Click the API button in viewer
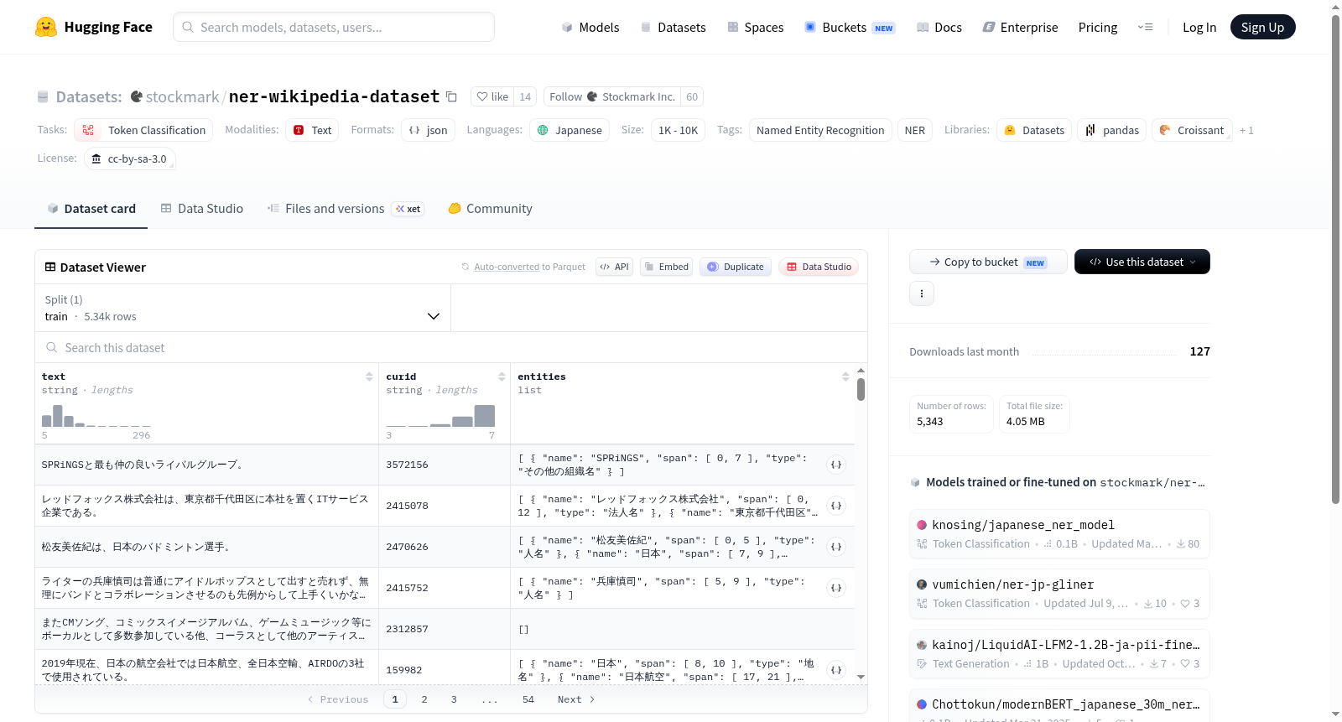The image size is (1342, 722). pos(614,267)
